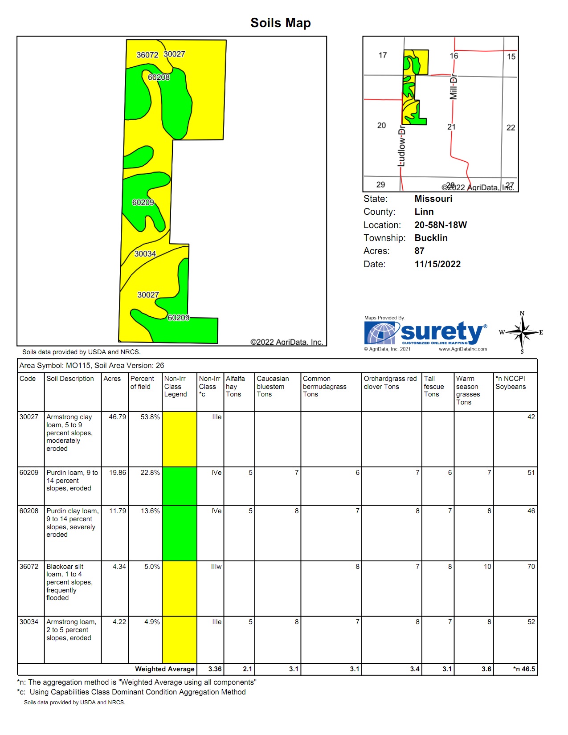Click the 60208 soil label on map
The height and width of the screenshot is (735, 568).
pyautogui.click(x=159, y=77)
